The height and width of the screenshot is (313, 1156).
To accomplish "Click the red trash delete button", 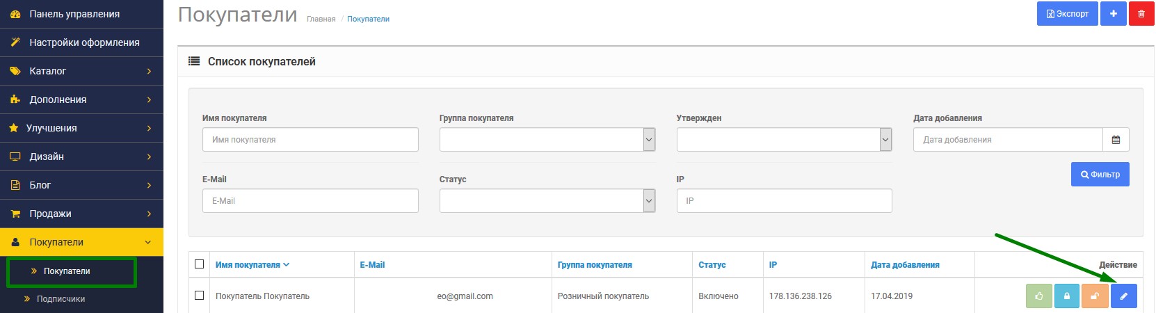I will pyautogui.click(x=1141, y=14).
